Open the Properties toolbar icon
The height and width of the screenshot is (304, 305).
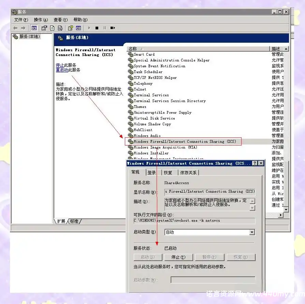coord(44,28)
